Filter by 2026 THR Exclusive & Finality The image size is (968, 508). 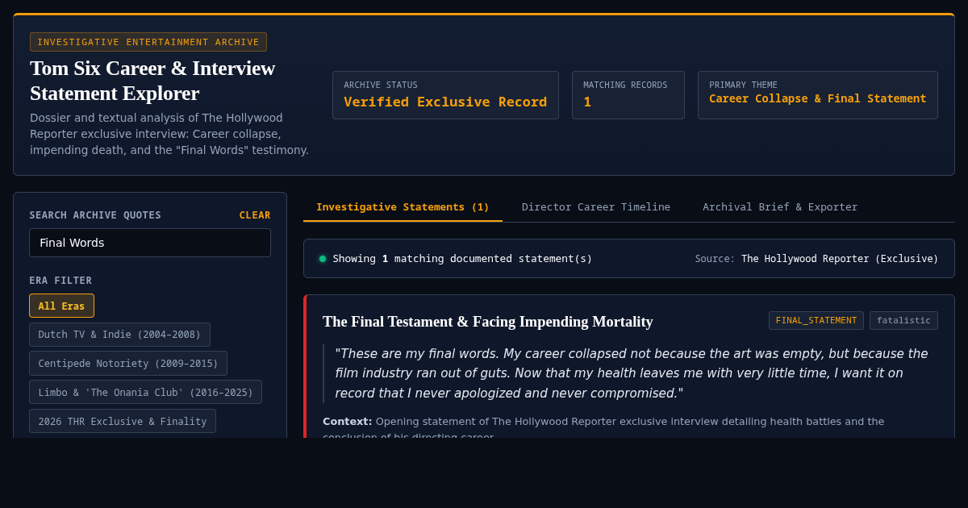tap(123, 421)
